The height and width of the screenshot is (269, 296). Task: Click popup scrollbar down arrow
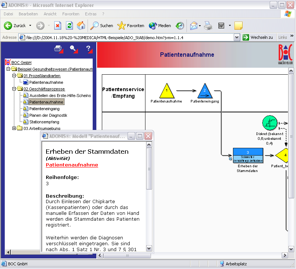coord(149,248)
